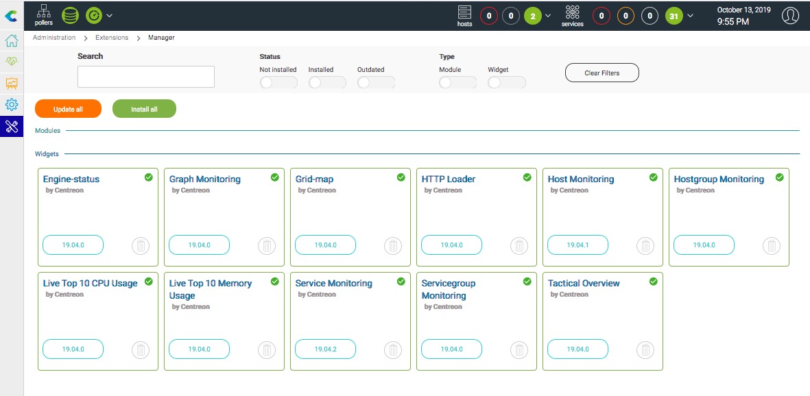Expand the hosts status dropdown chevron
The width and height of the screenshot is (810, 396).
[x=547, y=16]
